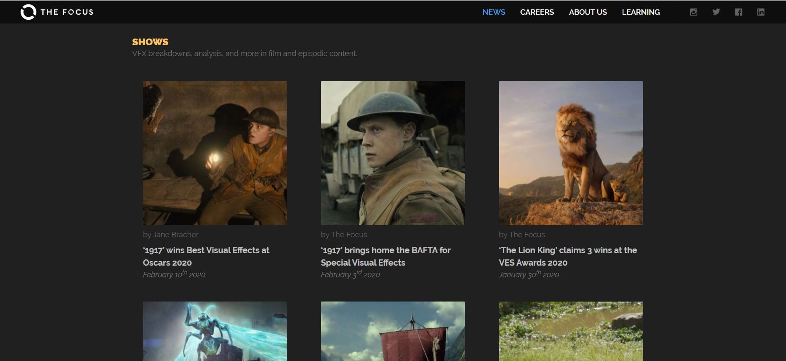
Task: Click 'by The Focus' under BAFTA article
Action: [x=344, y=235]
